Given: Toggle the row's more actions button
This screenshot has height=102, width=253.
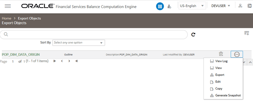Looking at the screenshot, I should [237, 54].
